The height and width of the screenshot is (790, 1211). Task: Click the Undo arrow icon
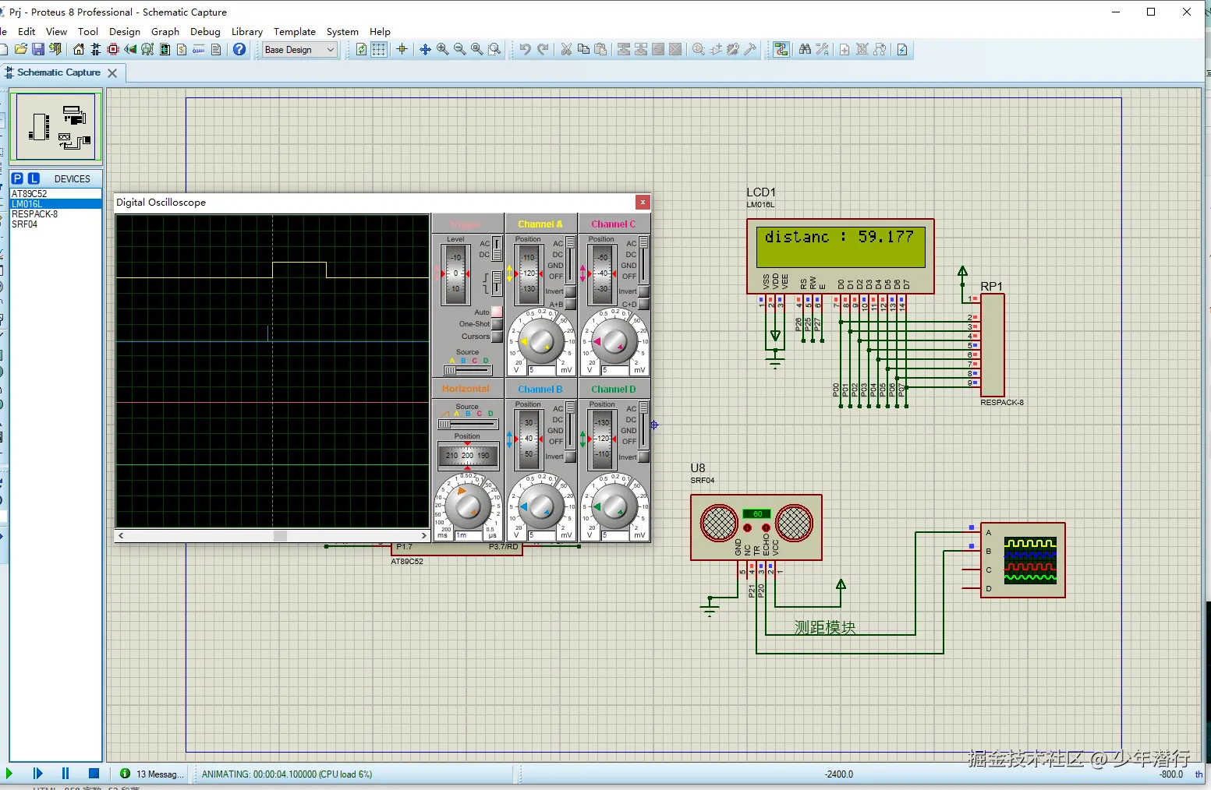pos(525,50)
